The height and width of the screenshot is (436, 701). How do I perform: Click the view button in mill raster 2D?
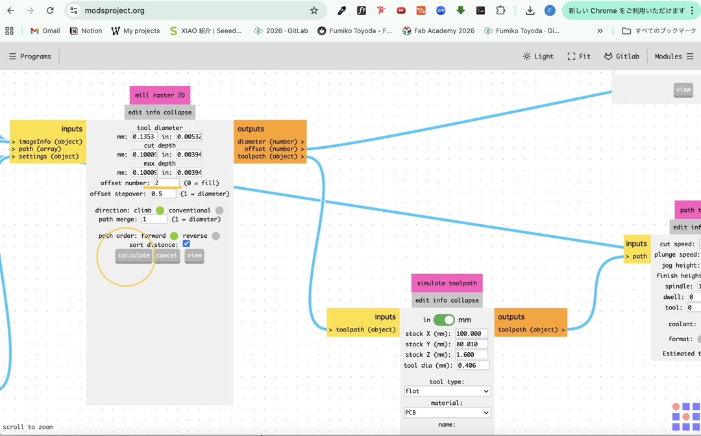(194, 255)
